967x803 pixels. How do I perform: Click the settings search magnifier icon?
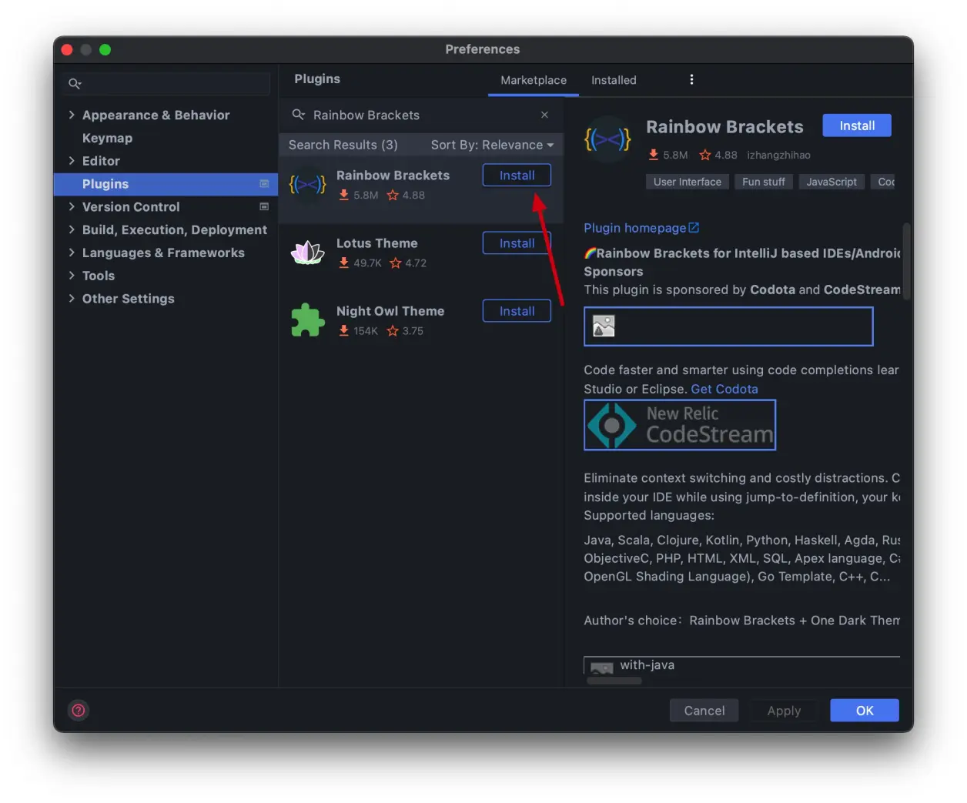click(x=75, y=83)
